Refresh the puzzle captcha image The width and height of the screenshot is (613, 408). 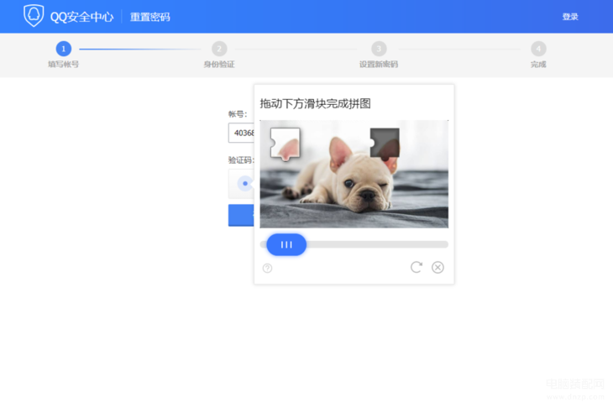pyautogui.click(x=417, y=267)
